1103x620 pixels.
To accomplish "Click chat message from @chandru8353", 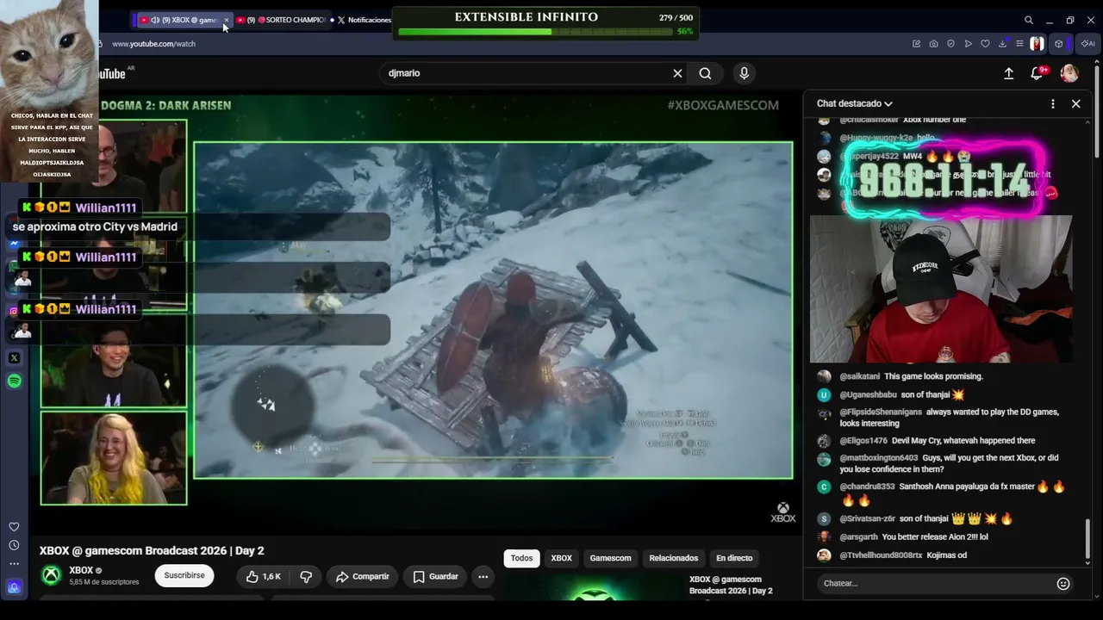I will pos(942,493).
